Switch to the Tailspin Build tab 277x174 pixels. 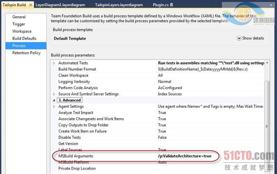pos(14,5)
